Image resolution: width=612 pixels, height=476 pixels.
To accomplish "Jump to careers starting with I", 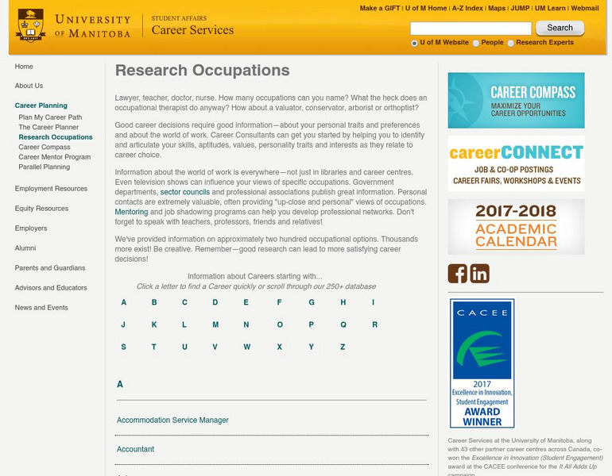I will coord(373,302).
